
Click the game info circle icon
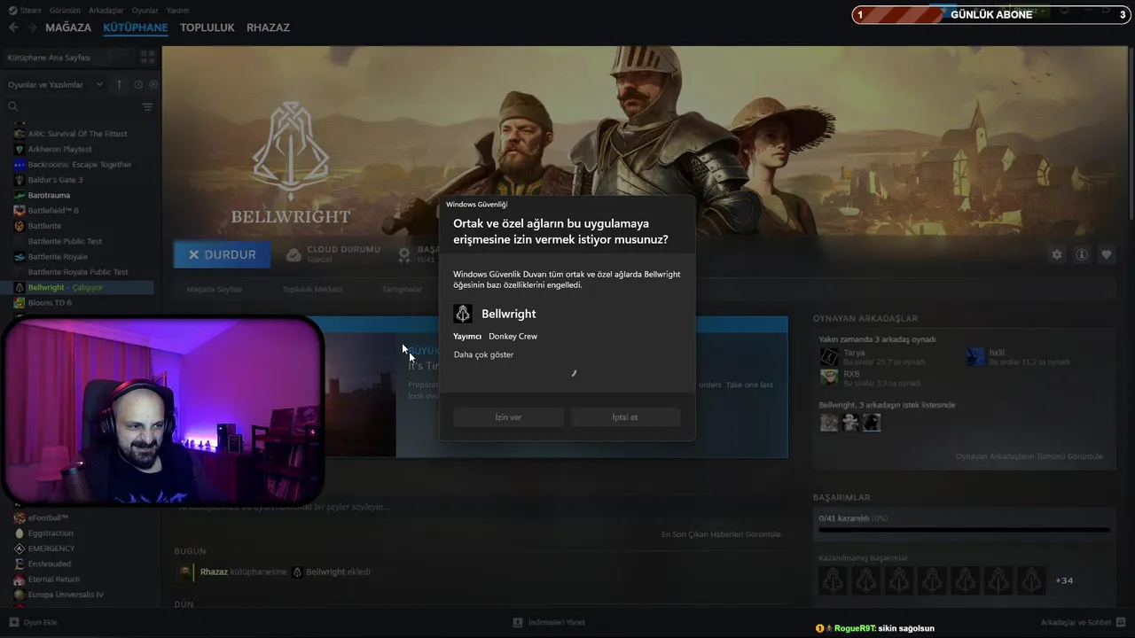click(x=1082, y=254)
